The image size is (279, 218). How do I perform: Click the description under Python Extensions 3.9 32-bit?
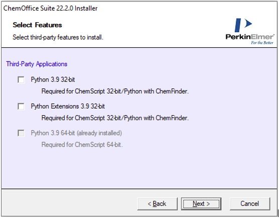pyautogui.click(x=115, y=118)
